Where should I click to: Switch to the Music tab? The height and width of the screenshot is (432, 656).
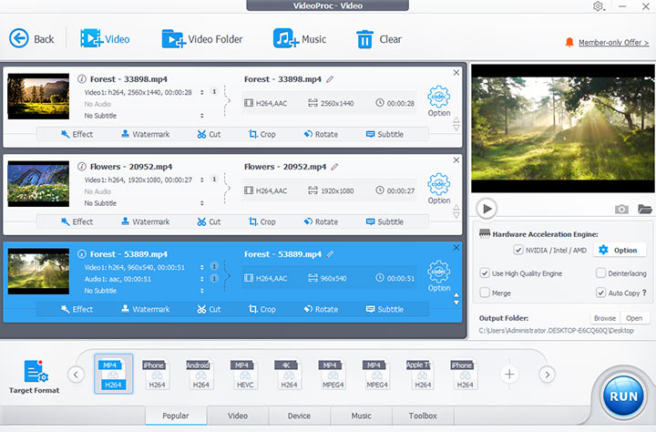361,416
